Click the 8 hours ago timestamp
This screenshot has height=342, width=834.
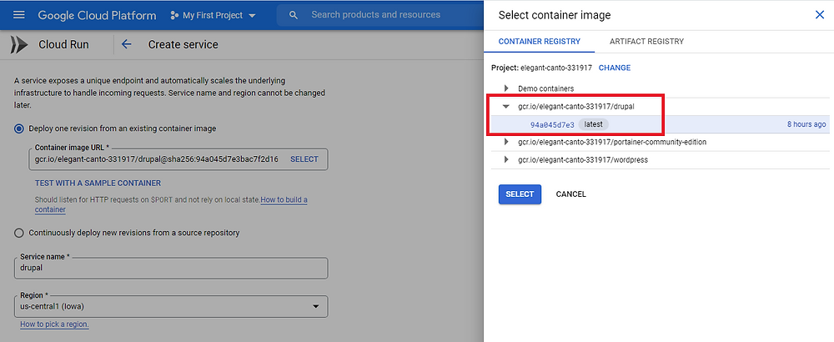(x=806, y=124)
